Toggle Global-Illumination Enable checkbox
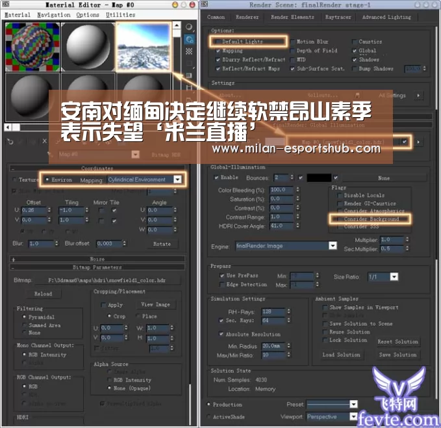This screenshot has width=441, height=428. coord(216,178)
